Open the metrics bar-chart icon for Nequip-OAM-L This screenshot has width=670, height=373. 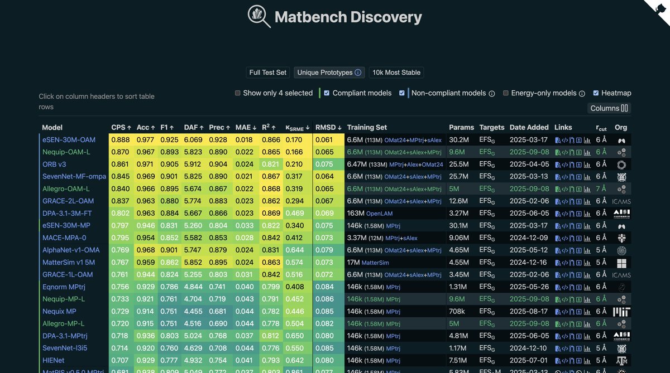(x=587, y=152)
